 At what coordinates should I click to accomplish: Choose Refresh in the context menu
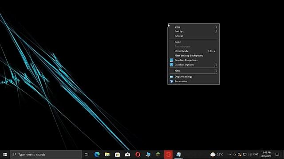(x=193, y=36)
